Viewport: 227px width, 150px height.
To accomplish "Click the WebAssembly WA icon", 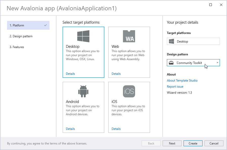I will click(x=129, y=36).
